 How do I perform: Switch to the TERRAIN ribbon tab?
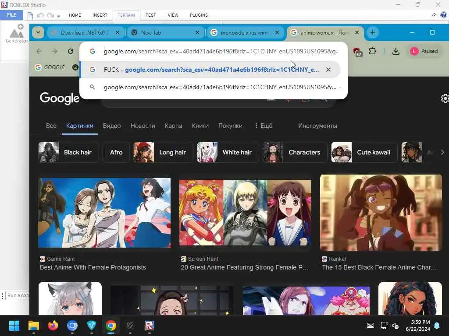pyautogui.click(x=126, y=15)
